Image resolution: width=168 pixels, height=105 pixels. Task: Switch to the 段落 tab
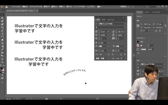[103, 20]
